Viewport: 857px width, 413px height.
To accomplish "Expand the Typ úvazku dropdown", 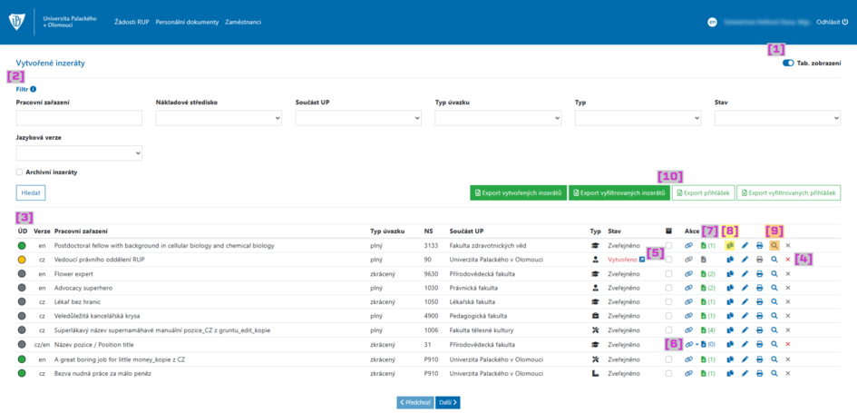I will pyautogui.click(x=498, y=118).
